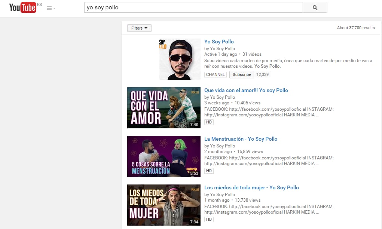Click uploader name under 'La Menstruación' video

tap(222, 146)
